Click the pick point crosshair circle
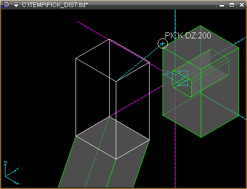 click(x=163, y=44)
